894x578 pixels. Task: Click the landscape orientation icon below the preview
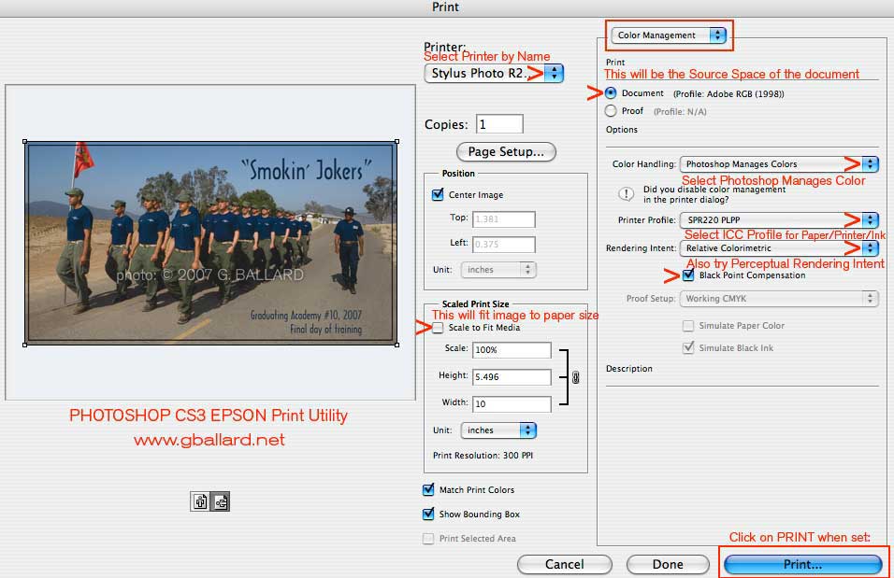(x=221, y=501)
